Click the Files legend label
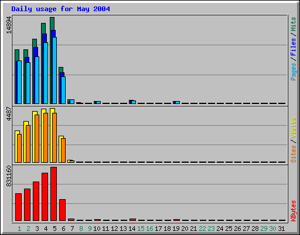Image resolution: width=300 pixels, height=235 pixels. (293, 47)
